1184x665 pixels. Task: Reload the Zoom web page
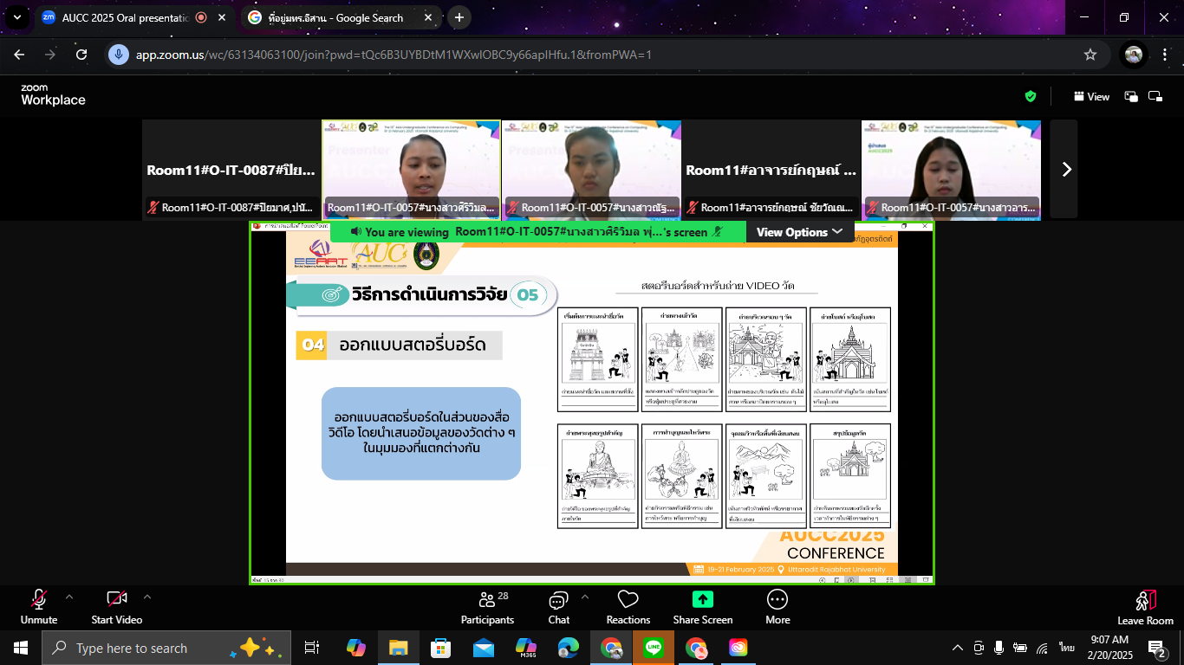(81, 55)
